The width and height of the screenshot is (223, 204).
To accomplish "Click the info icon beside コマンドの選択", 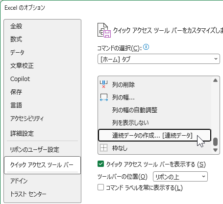I will 146,47.
